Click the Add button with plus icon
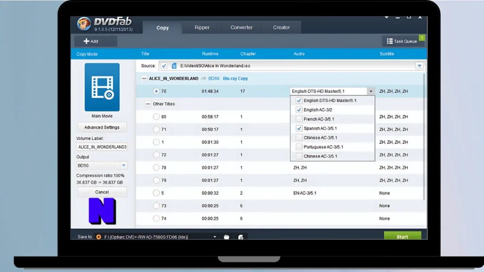This screenshot has height=272, width=484. 95,41
